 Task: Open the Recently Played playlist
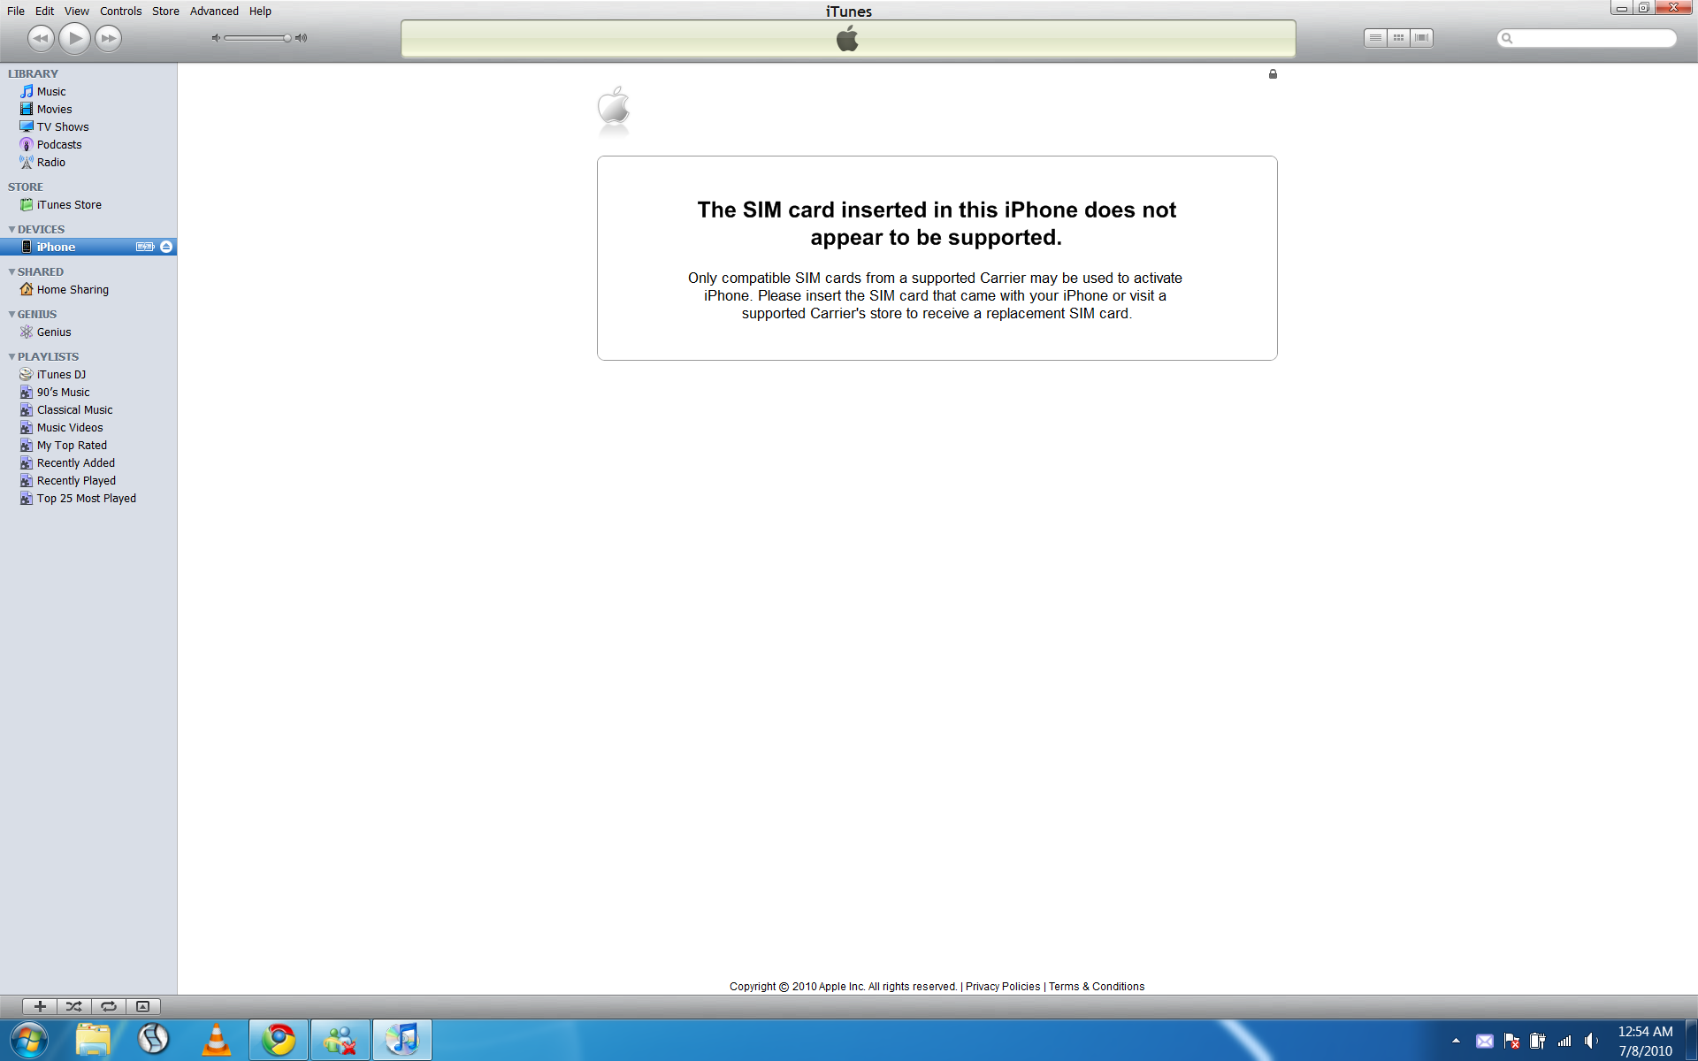point(88,480)
